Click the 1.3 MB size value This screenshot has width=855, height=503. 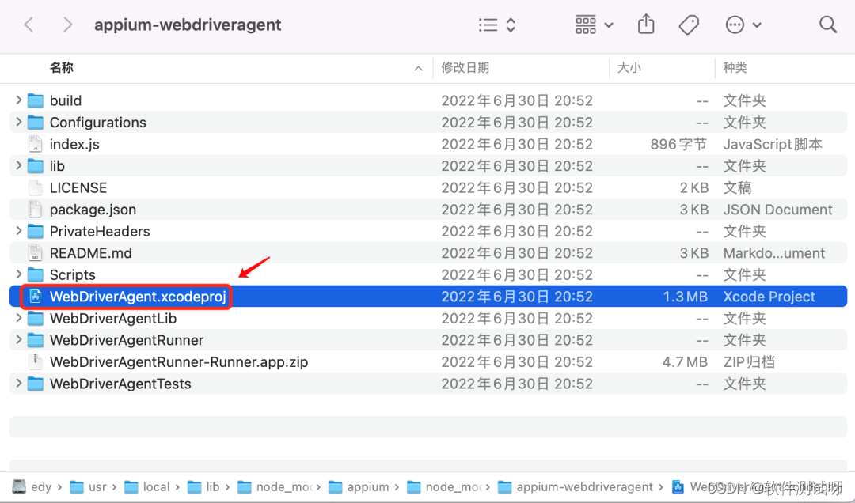tap(685, 297)
